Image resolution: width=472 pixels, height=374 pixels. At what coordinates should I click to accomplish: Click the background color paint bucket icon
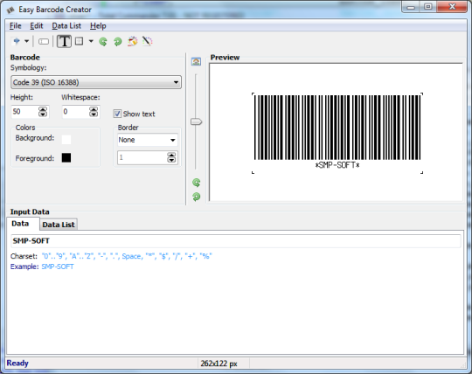click(133, 41)
